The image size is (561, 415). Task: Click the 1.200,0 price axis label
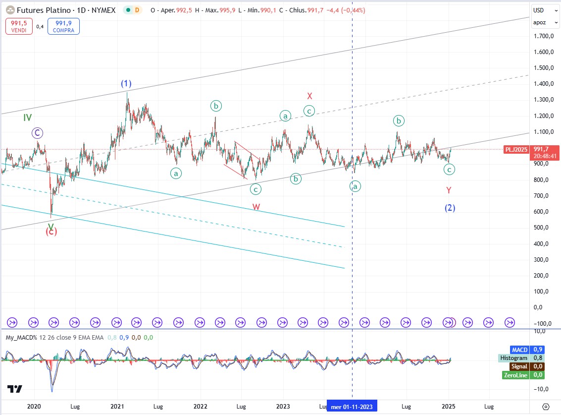[x=544, y=116]
